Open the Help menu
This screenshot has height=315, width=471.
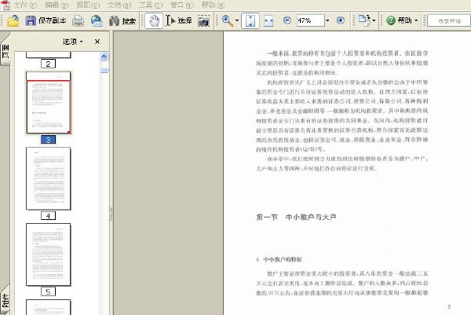(x=213, y=5)
